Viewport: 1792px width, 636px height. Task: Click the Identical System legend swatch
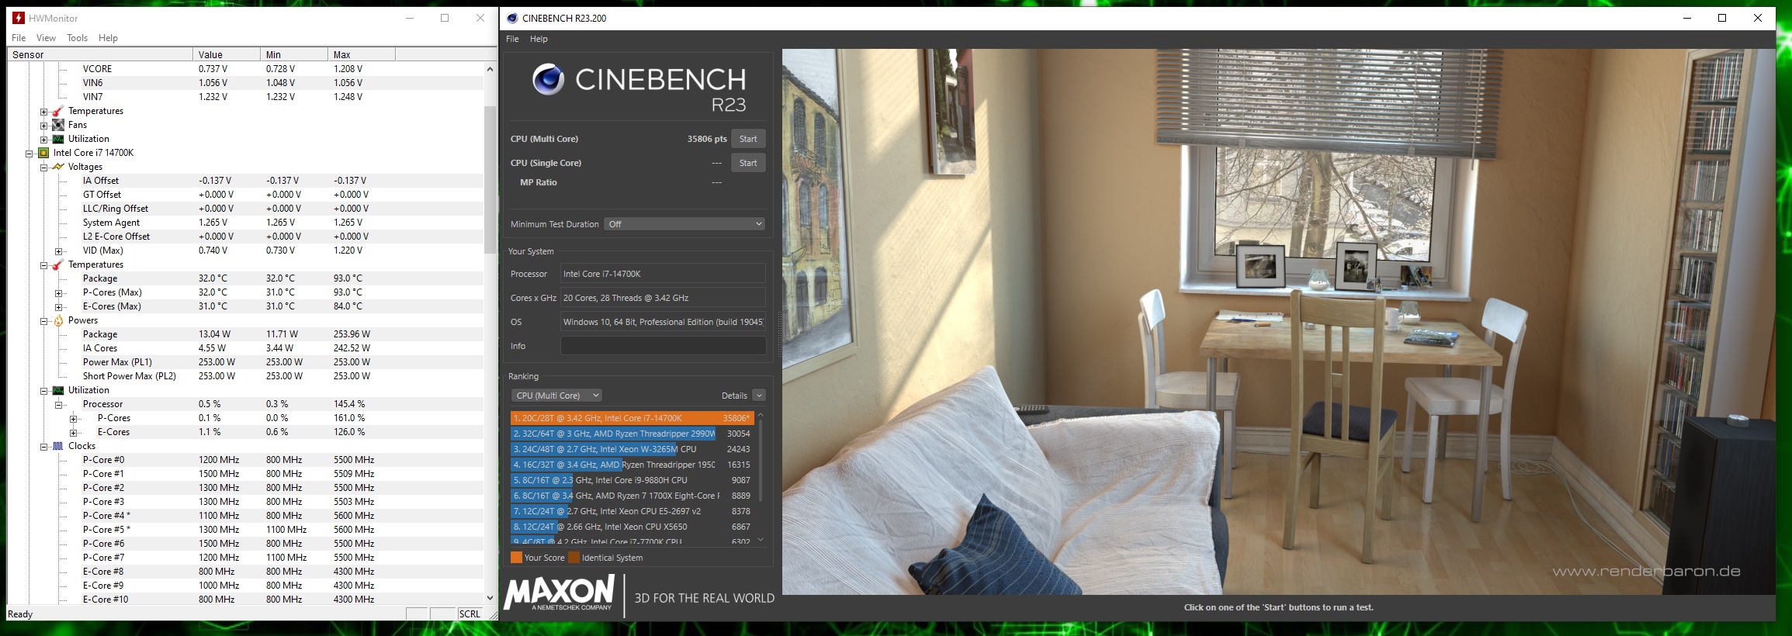(574, 558)
